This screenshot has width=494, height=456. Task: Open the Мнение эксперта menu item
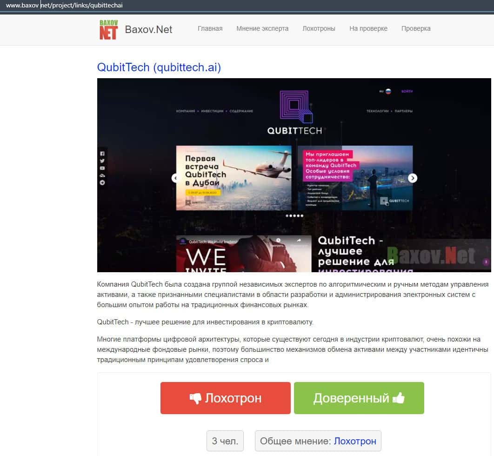[262, 28]
